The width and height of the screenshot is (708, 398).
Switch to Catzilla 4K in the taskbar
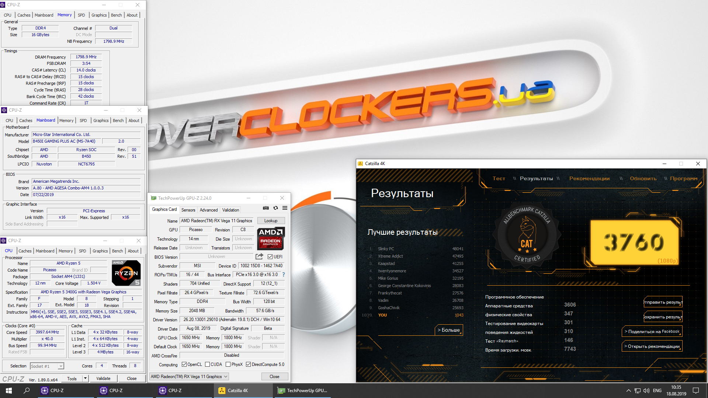tap(243, 391)
